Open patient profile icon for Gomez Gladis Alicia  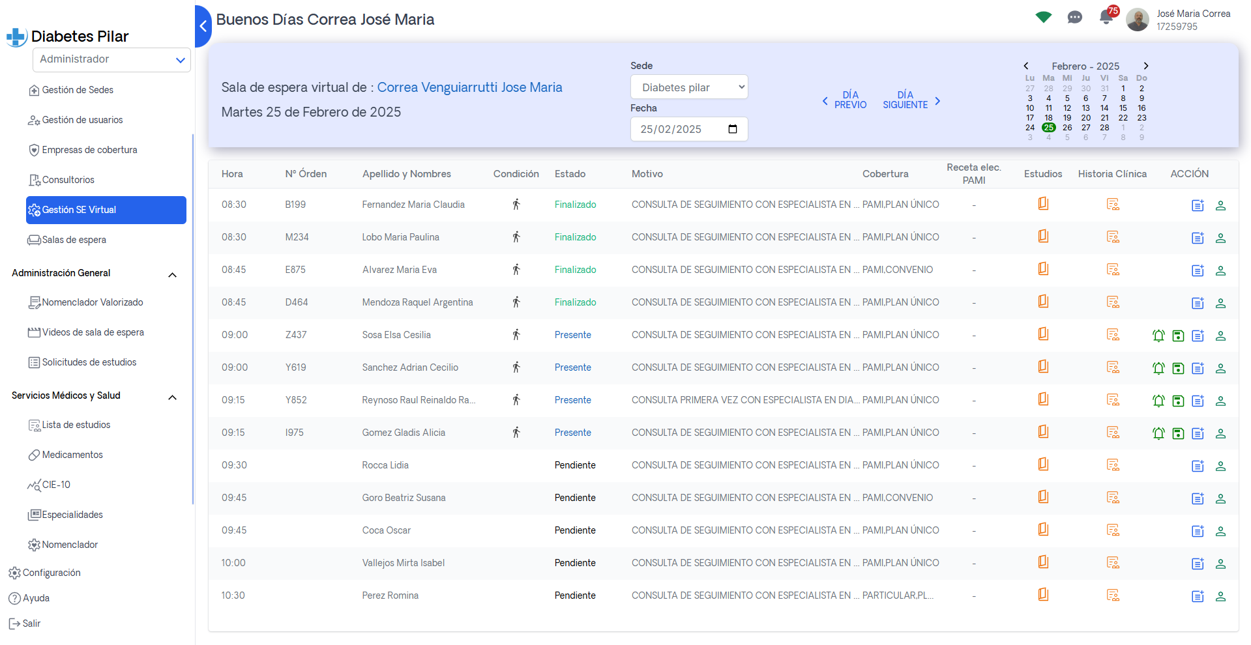(1220, 433)
